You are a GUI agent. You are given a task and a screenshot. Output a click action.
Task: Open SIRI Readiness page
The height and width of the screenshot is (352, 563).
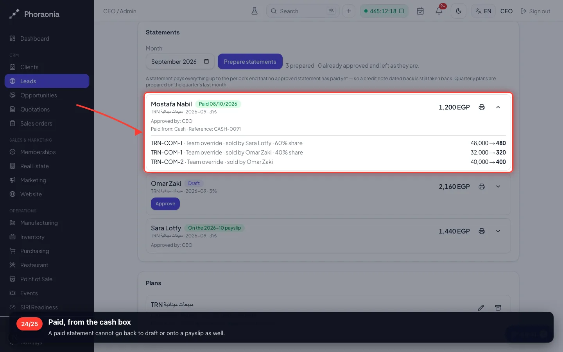coord(47,307)
